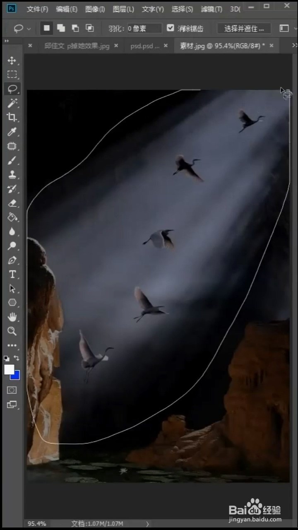Switch to the 素材.jpg document tab
This screenshot has height=530, width=298.
pyautogui.click(x=222, y=46)
